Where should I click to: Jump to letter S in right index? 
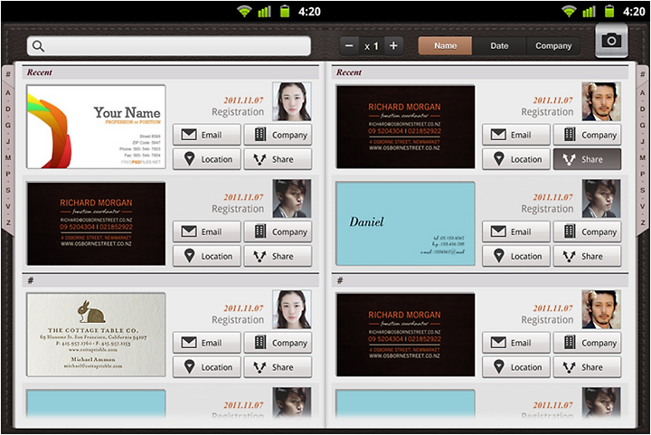(x=642, y=190)
